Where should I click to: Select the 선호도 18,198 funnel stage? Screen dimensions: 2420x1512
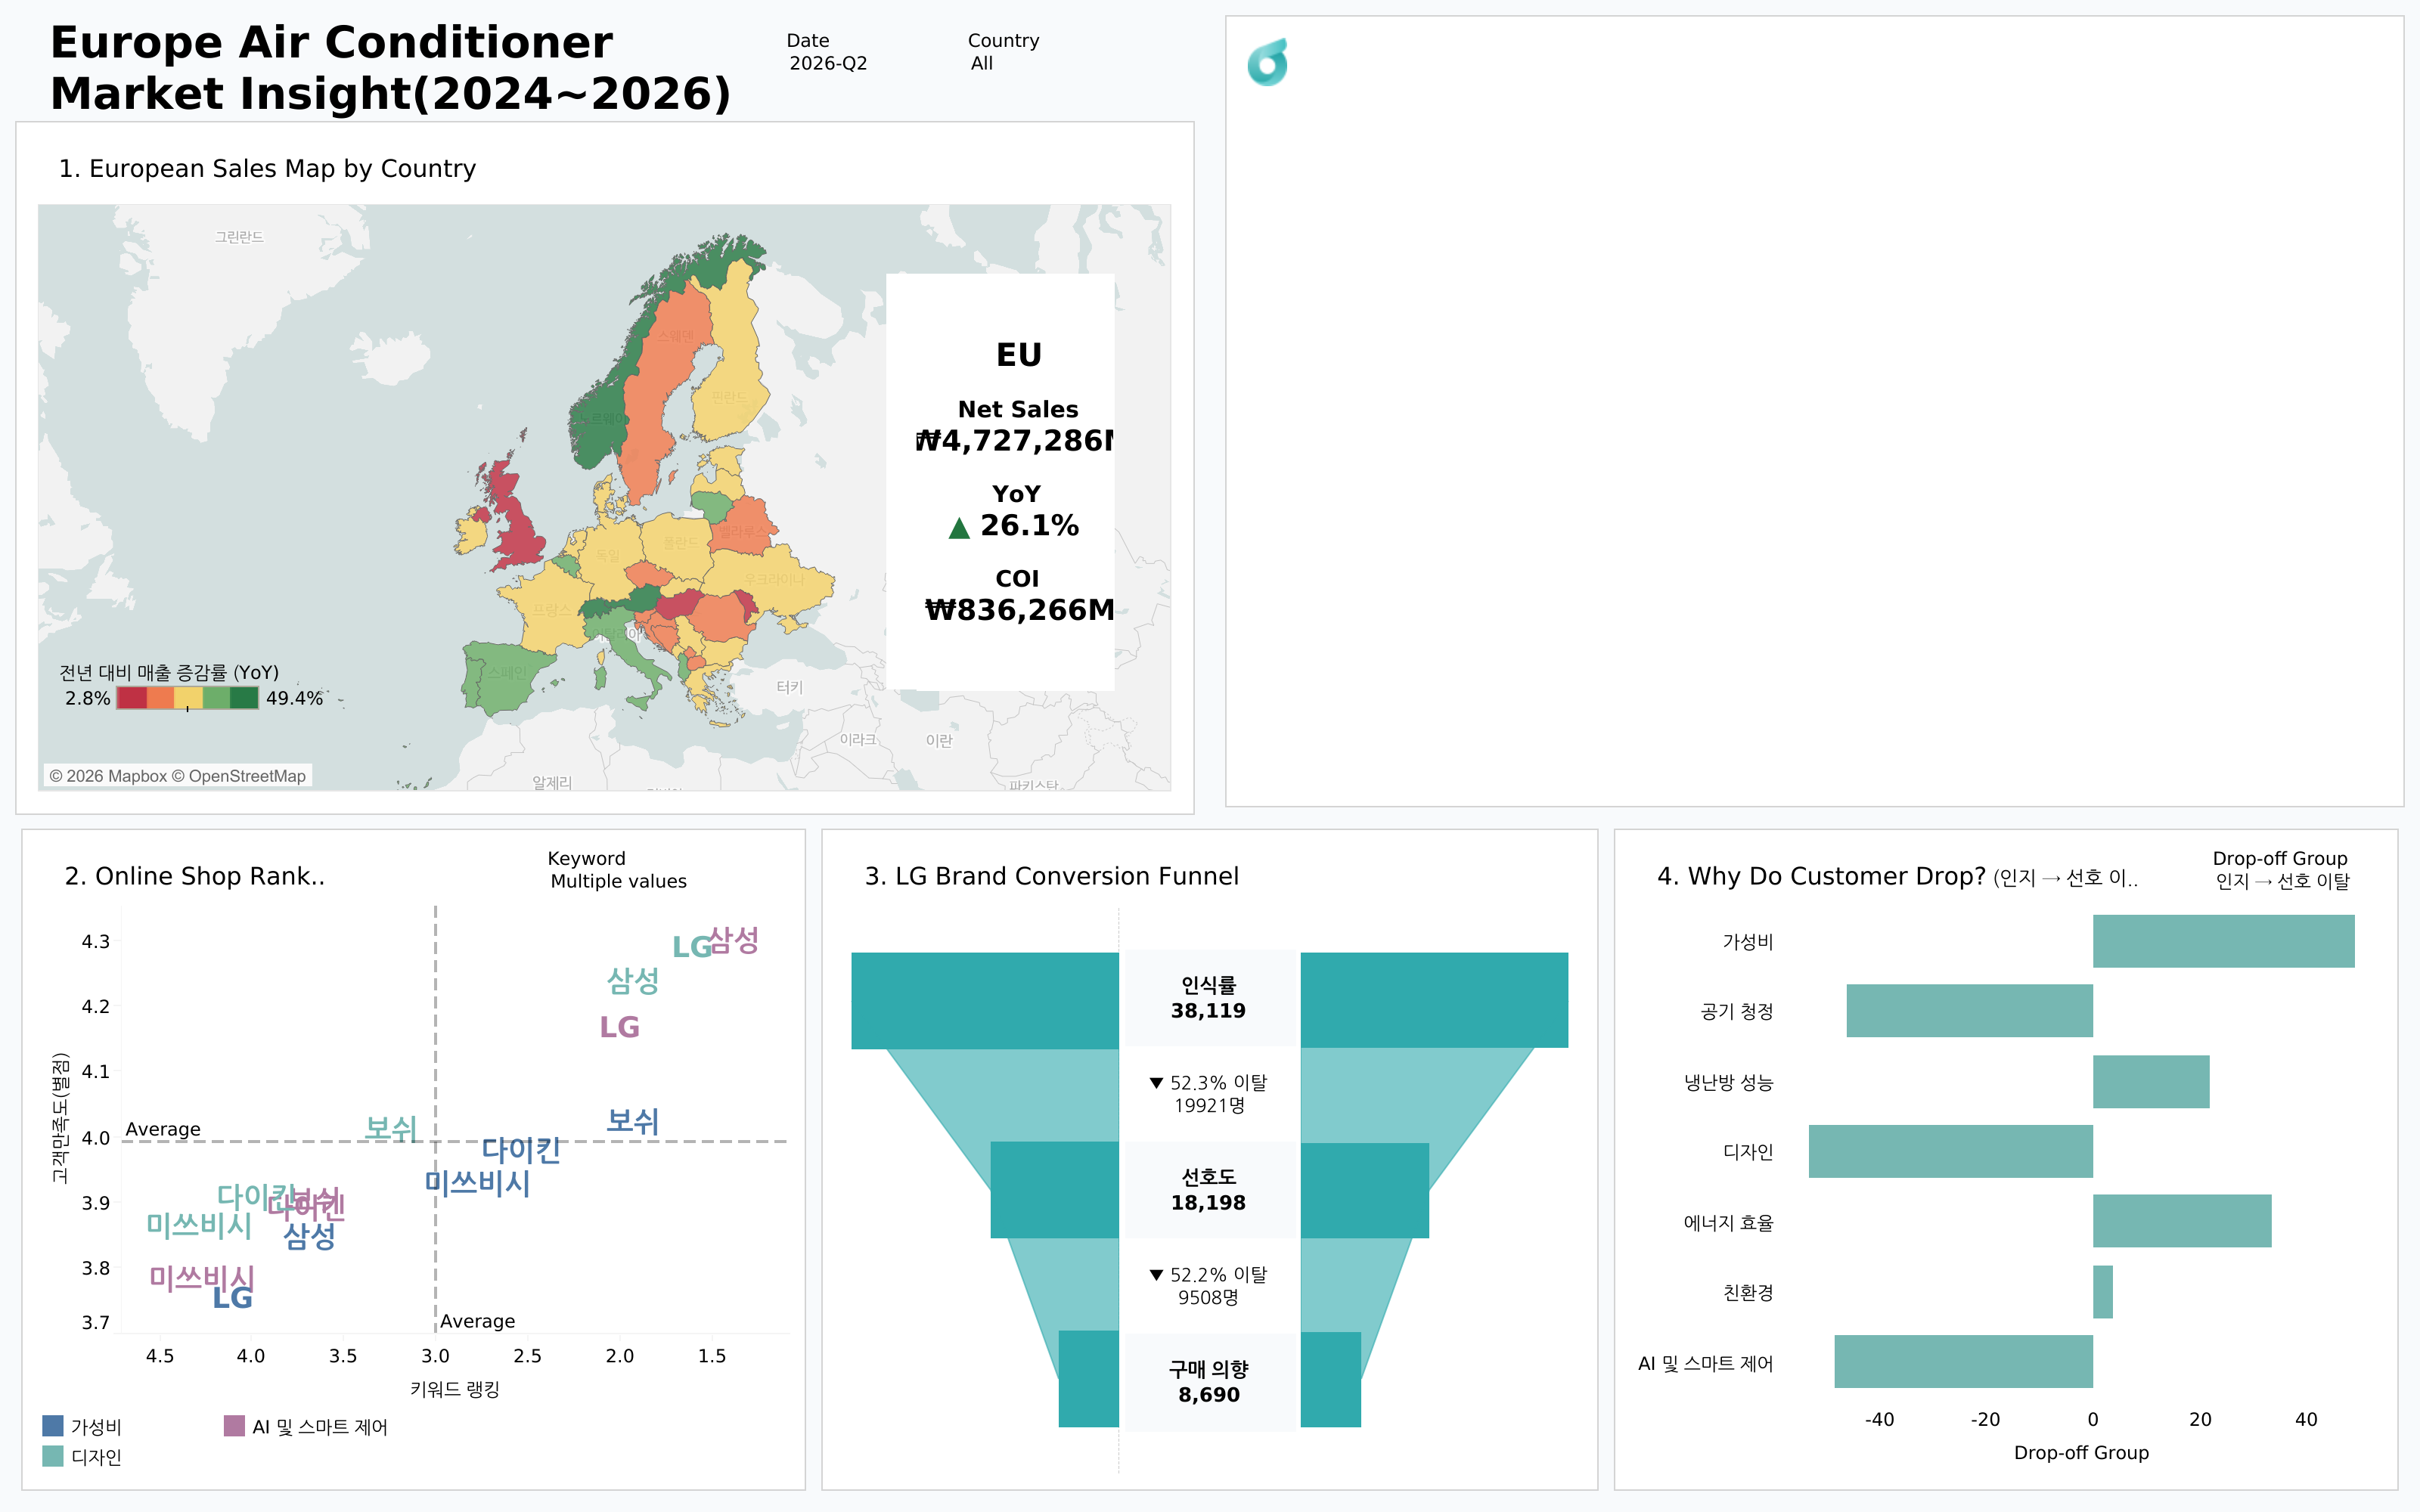(x=1209, y=1190)
